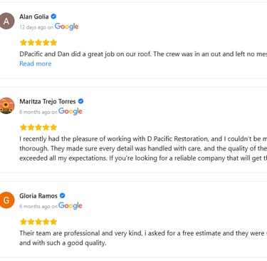Open the Maritza Trejo Torres reviewer name
The image size is (267, 261).
[48, 101]
